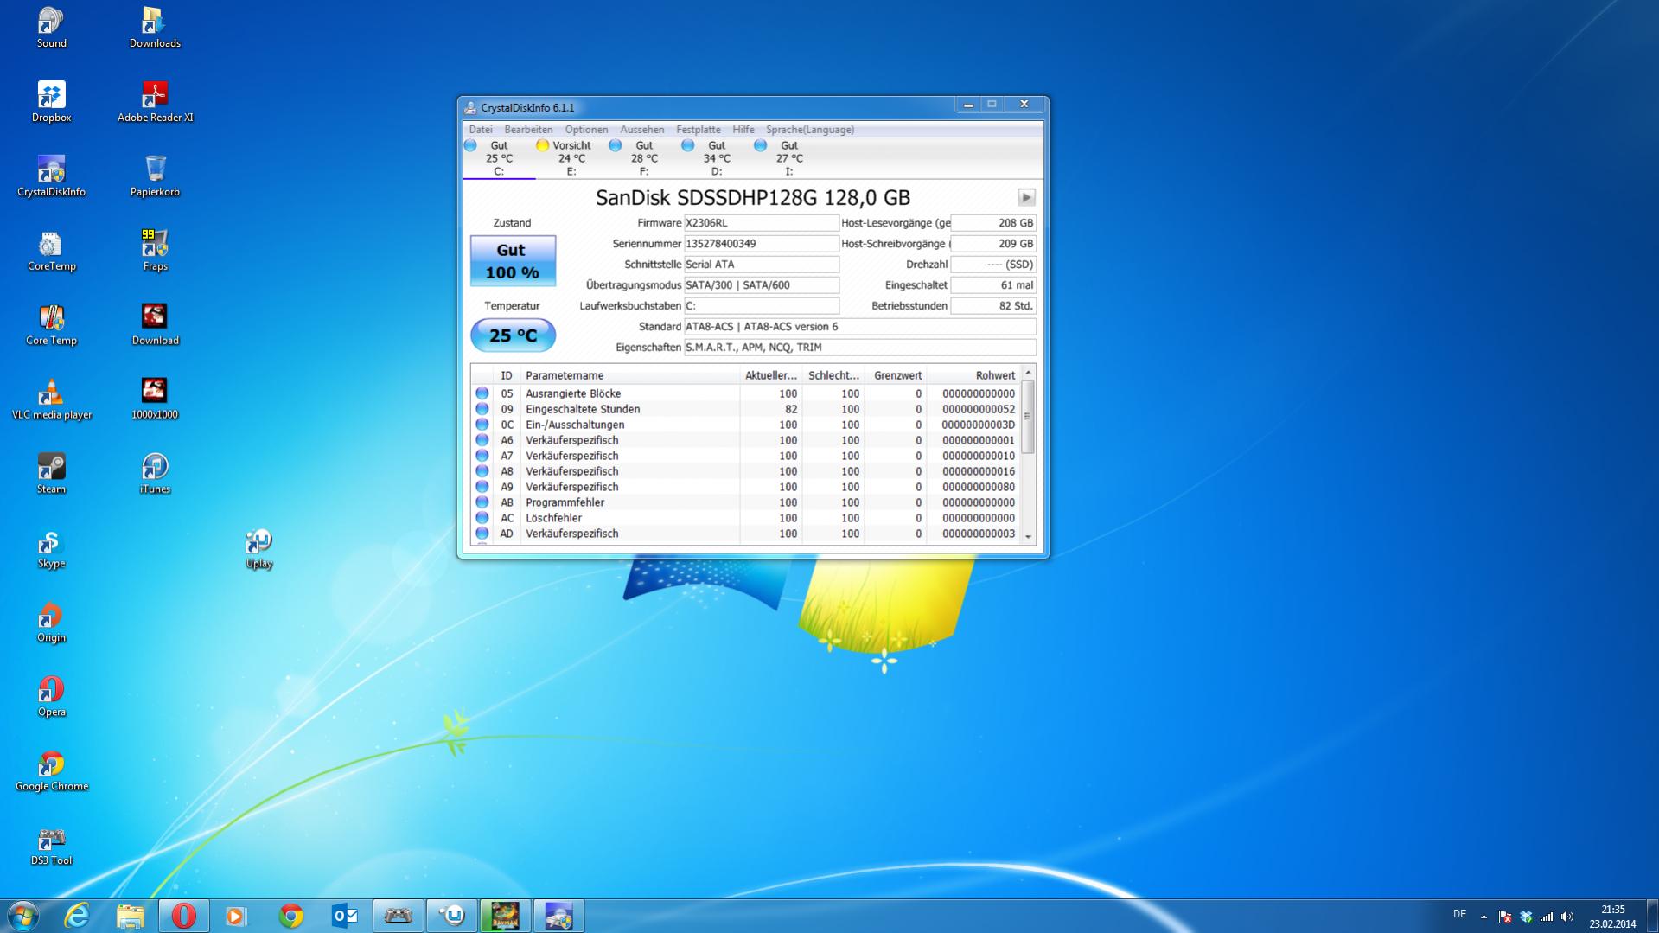Launch Opera from the taskbar
This screenshot has height=933, width=1659.
pos(183,916)
